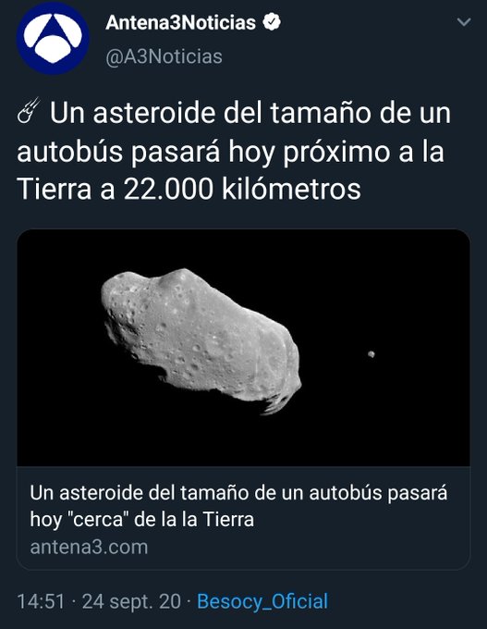
Task: Open the Besocy_Oficial source link
Action: (x=262, y=602)
